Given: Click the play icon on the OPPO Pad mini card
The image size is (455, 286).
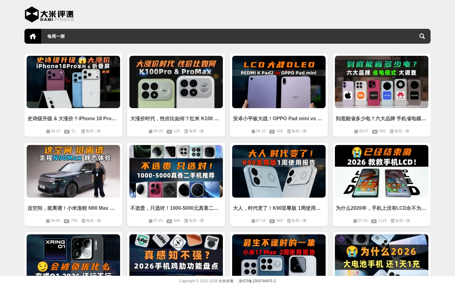Looking at the screenshot, I should (x=272, y=131).
